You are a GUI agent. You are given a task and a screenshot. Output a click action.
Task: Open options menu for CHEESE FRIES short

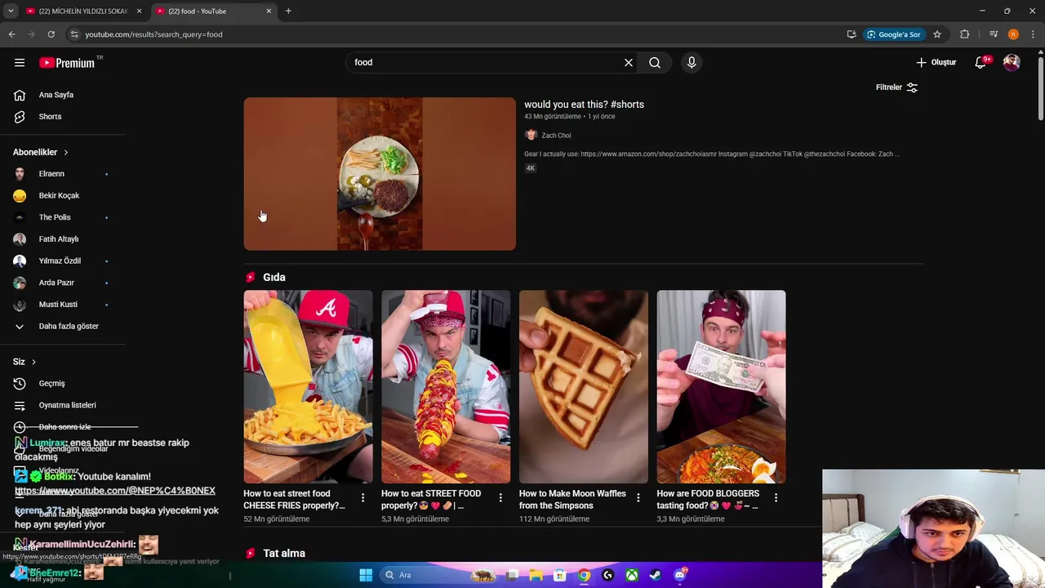coord(363,497)
